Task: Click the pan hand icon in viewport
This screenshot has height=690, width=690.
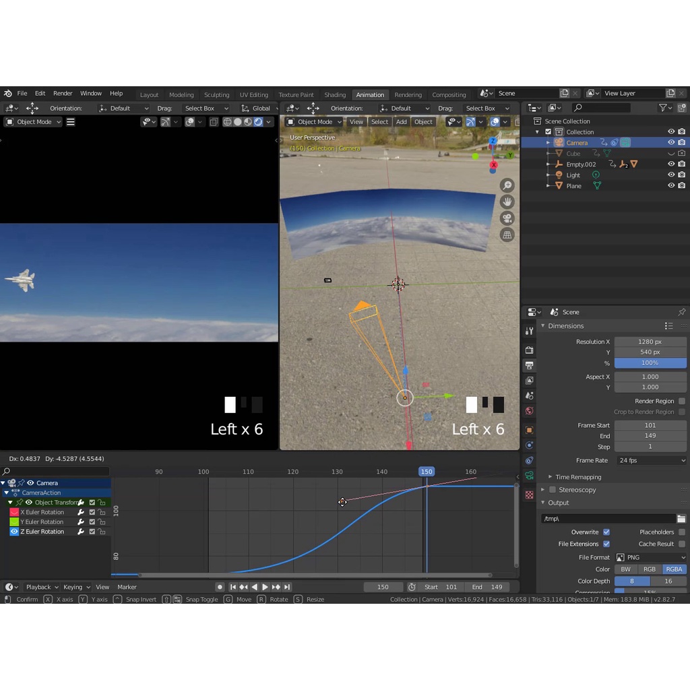Action: pyautogui.click(x=507, y=201)
